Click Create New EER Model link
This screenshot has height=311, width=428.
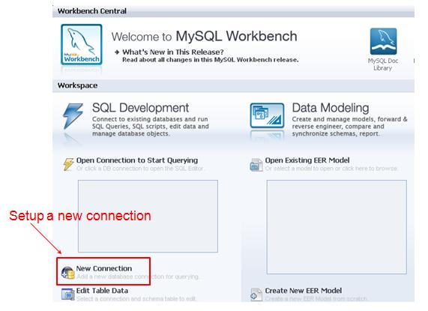pyautogui.click(x=304, y=291)
